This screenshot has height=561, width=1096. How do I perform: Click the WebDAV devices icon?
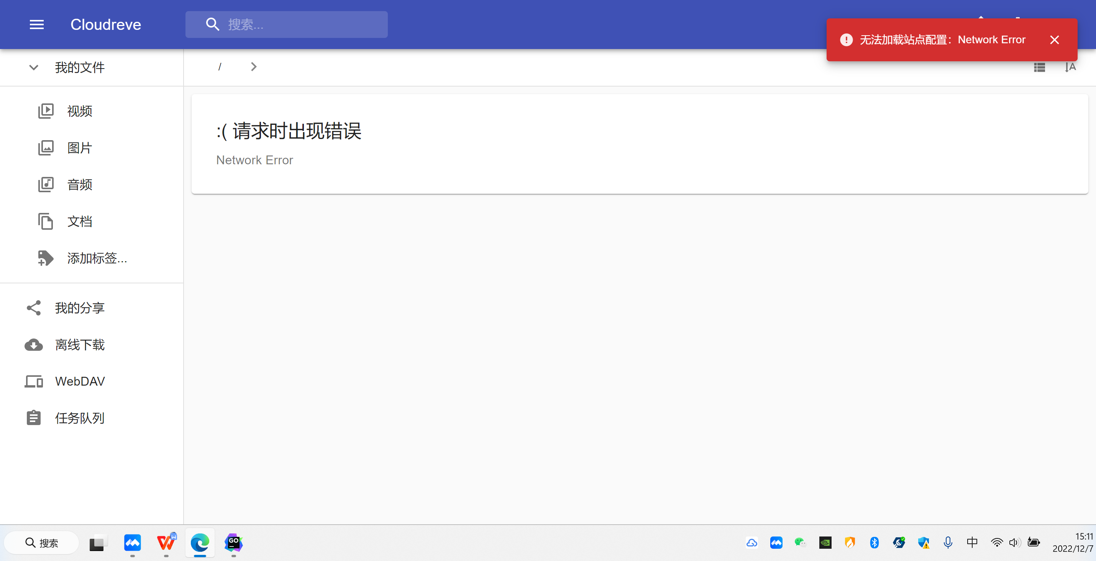click(34, 381)
